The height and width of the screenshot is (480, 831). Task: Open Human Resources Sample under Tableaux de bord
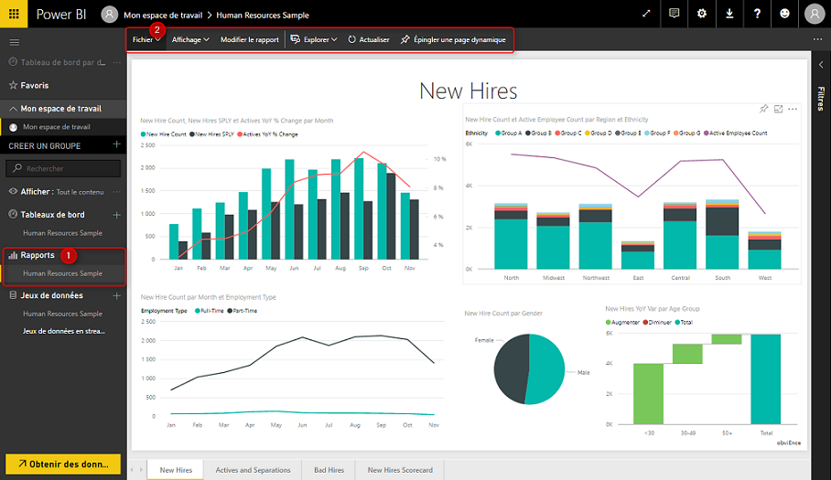62,233
